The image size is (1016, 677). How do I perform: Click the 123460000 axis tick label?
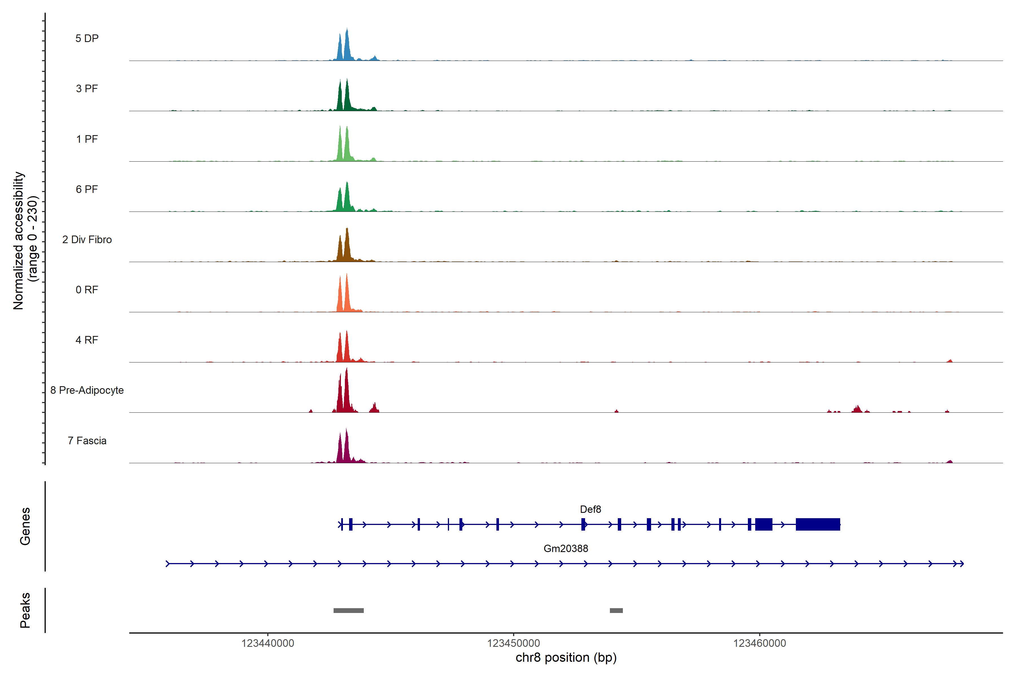click(x=759, y=643)
